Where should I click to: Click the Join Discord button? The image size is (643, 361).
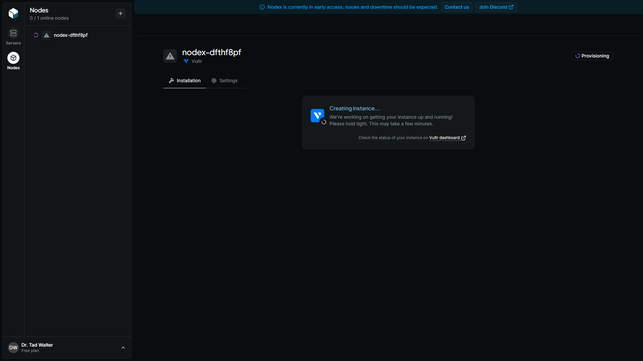(496, 7)
